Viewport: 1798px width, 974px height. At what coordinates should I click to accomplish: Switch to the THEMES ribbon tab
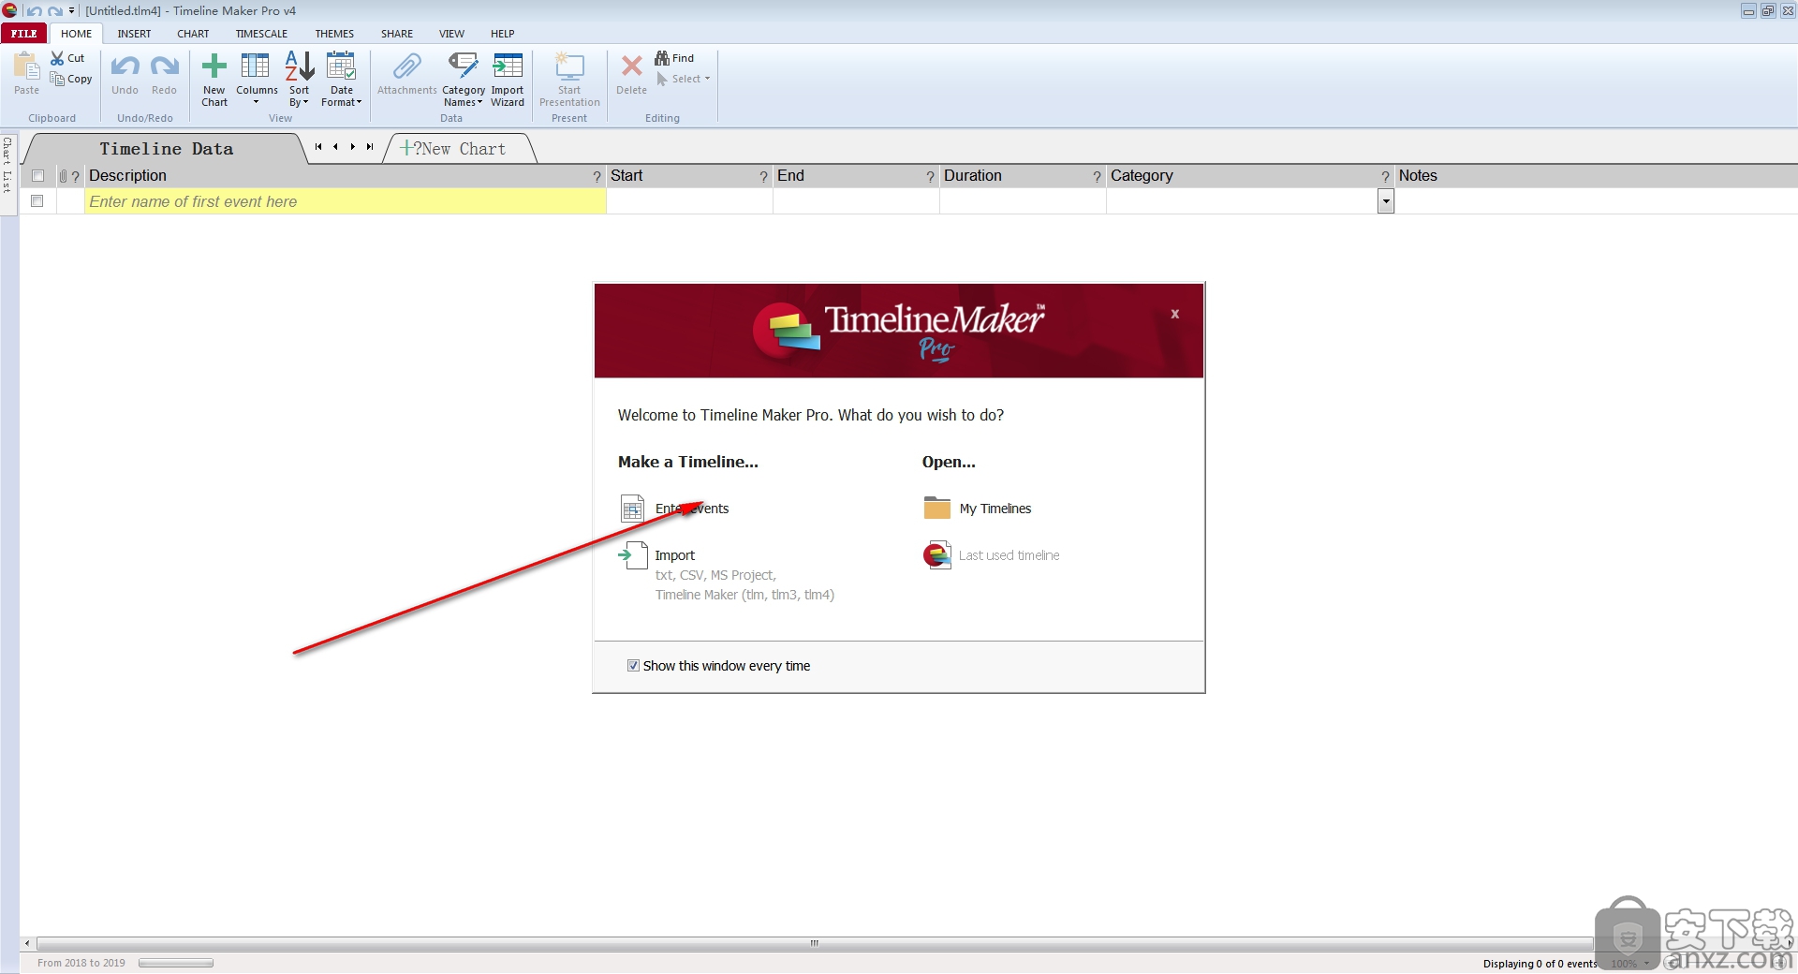pos(334,34)
